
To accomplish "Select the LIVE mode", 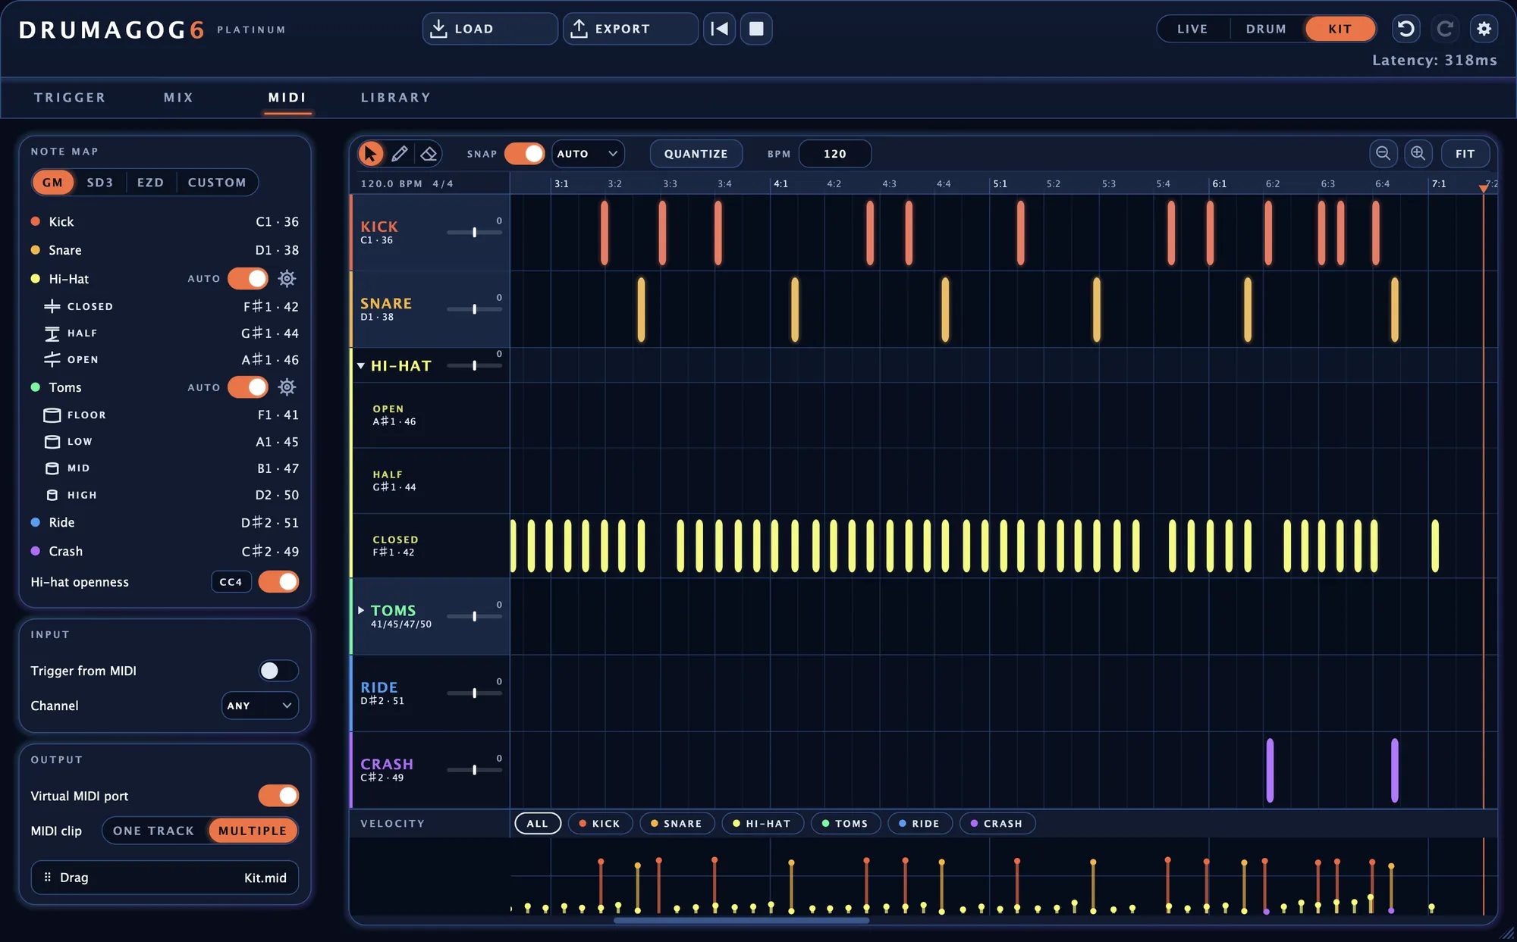I will (x=1192, y=29).
